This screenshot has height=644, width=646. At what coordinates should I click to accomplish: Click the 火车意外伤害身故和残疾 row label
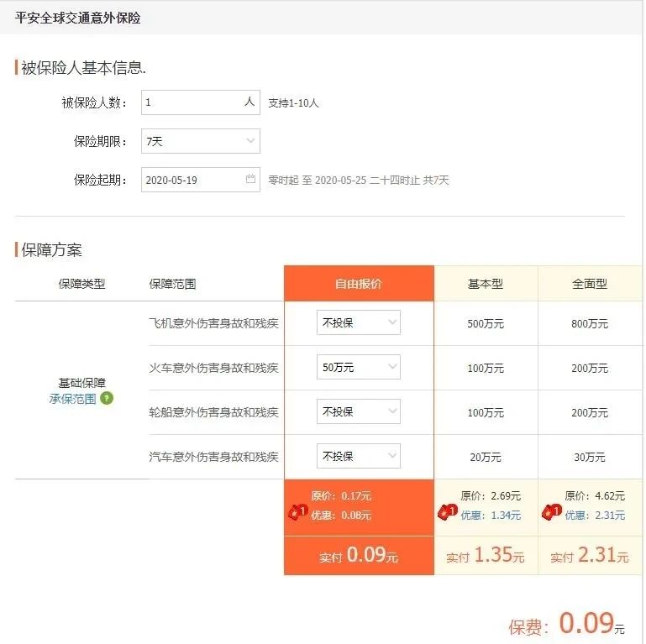(214, 368)
